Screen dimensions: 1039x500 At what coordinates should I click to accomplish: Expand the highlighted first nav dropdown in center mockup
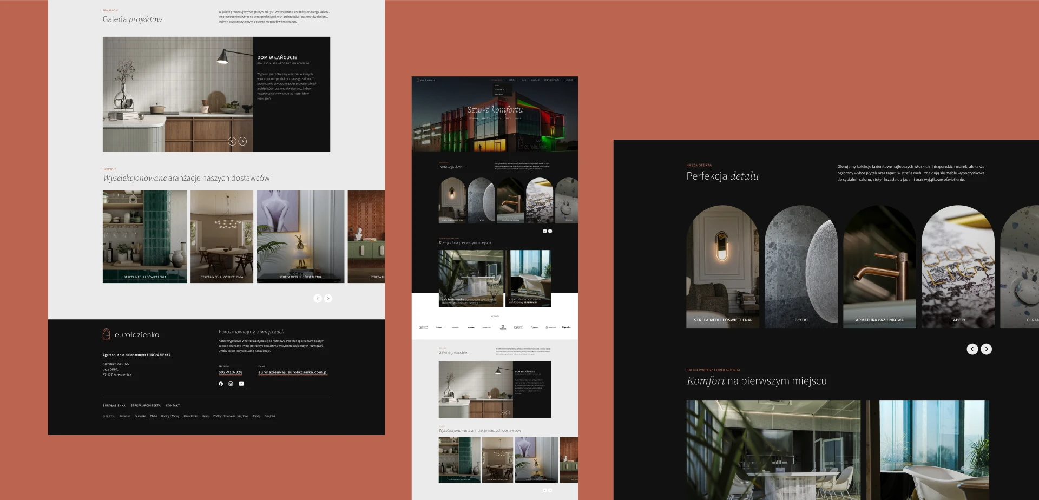(x=497, y=80)
